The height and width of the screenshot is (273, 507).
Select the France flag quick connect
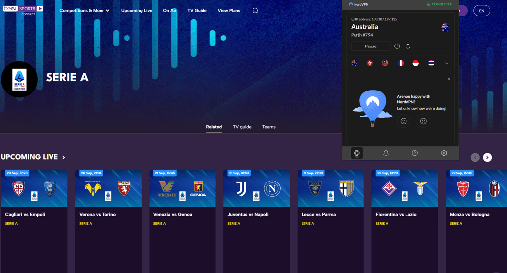click(x=401, y=63)
